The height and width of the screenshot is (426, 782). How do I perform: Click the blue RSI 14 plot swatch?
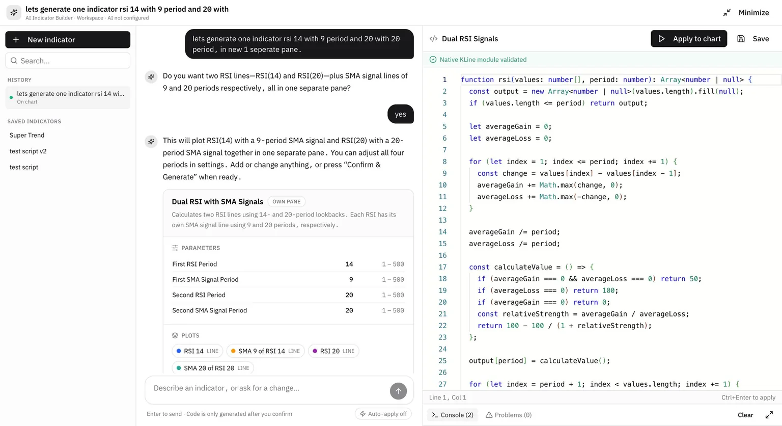179,351
